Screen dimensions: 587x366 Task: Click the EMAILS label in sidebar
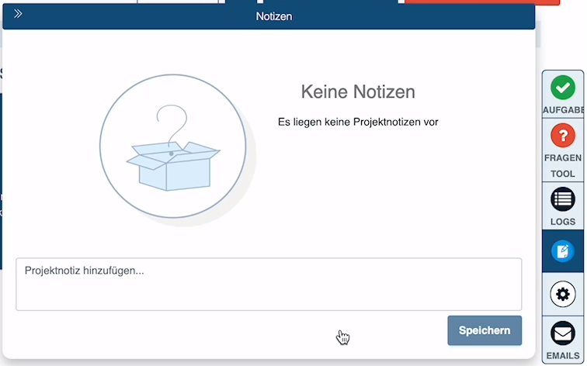click(x=563, y=356)
